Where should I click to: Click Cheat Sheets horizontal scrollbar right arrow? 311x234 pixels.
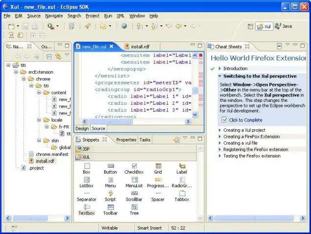(303, 218)
